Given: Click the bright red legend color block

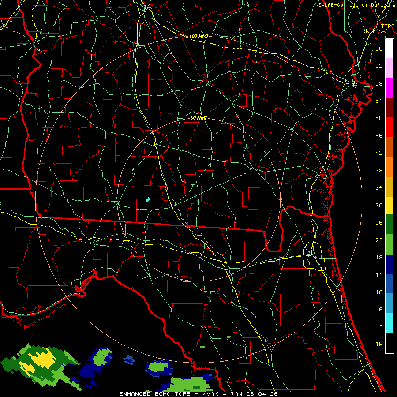Looking at the screenshot, I should 390,127.
